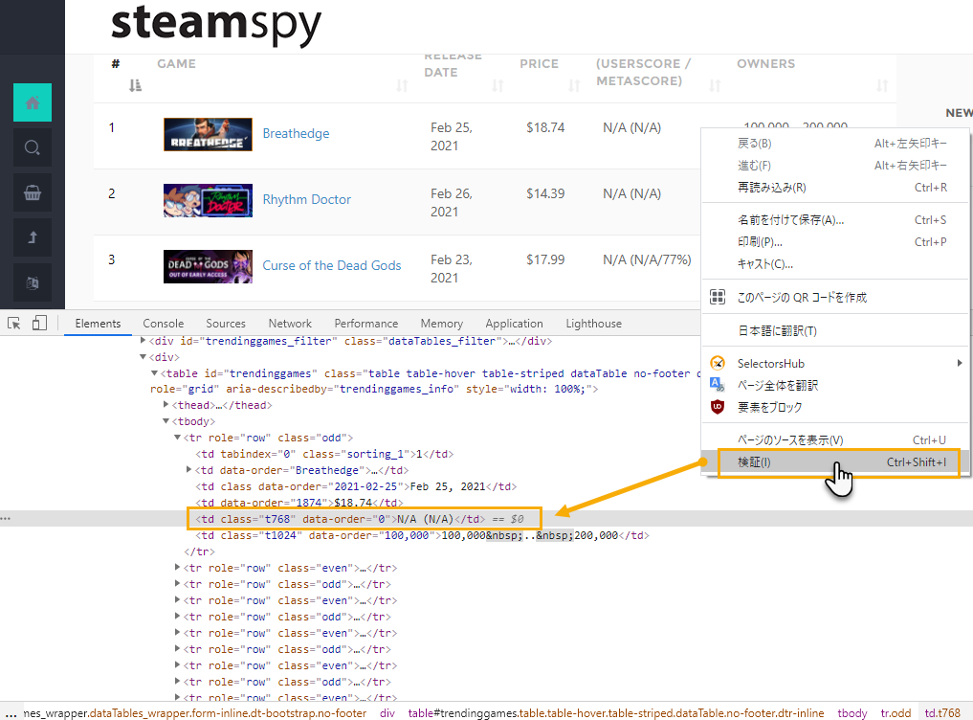Click the ellipsis at breadcrumb start
Image resolution: width=973 pixels, height=720 pixels.
coord(11,713)
